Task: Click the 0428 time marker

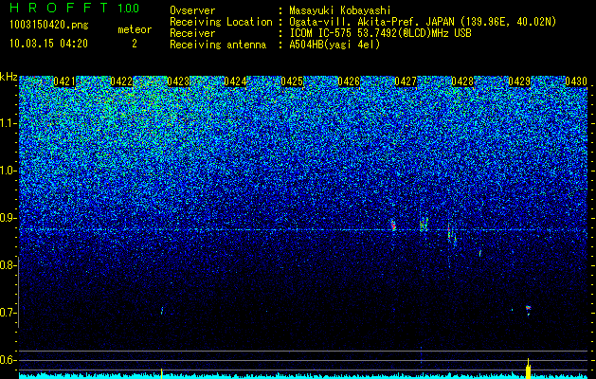Action: [462, 81]
